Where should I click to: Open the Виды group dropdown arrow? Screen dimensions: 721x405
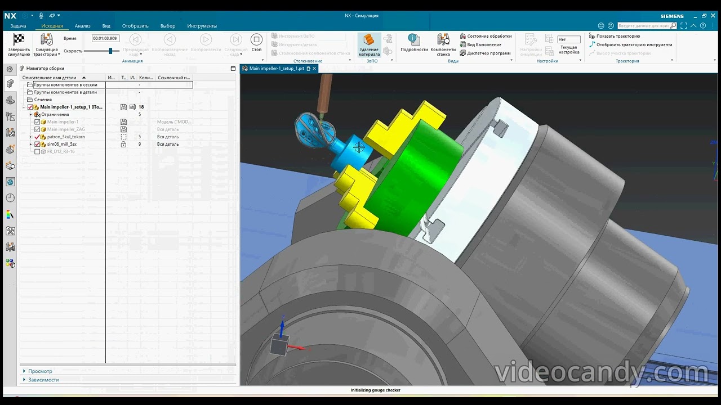coord(511,61)
